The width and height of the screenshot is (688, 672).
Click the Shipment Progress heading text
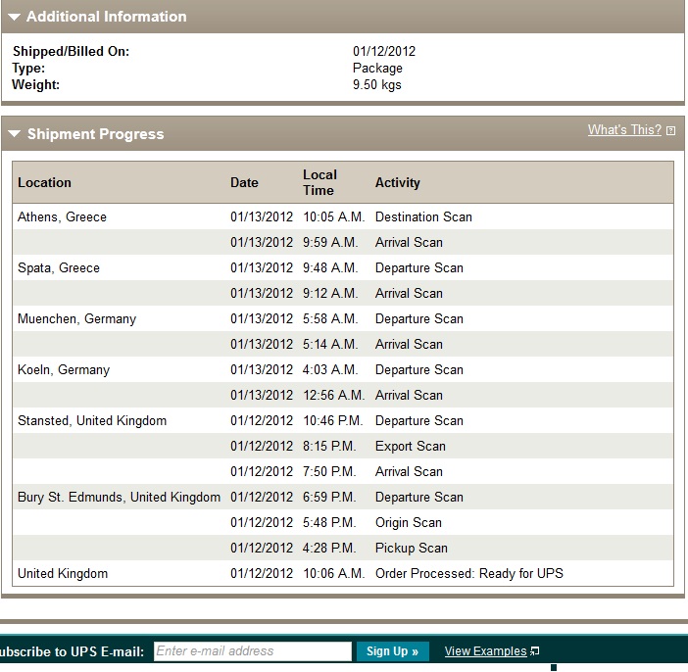[x=96, y=134]
